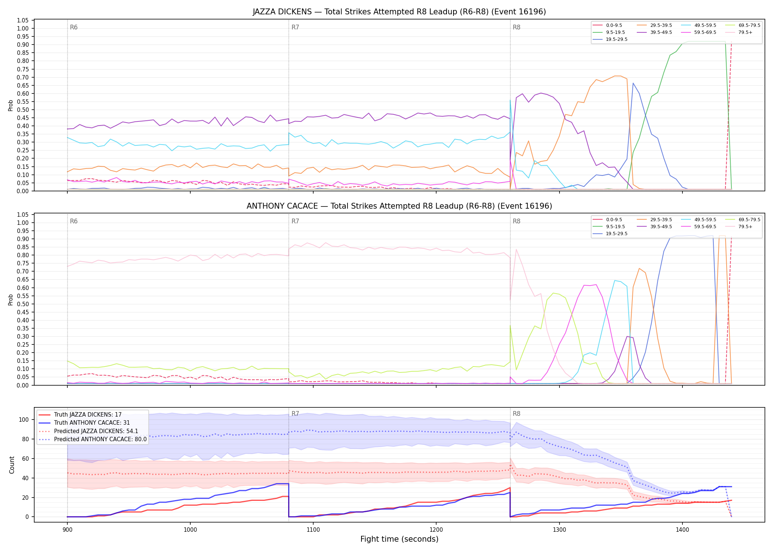Click the R6 round marker in Jazza Dickens chart

(x=74, y=27)
